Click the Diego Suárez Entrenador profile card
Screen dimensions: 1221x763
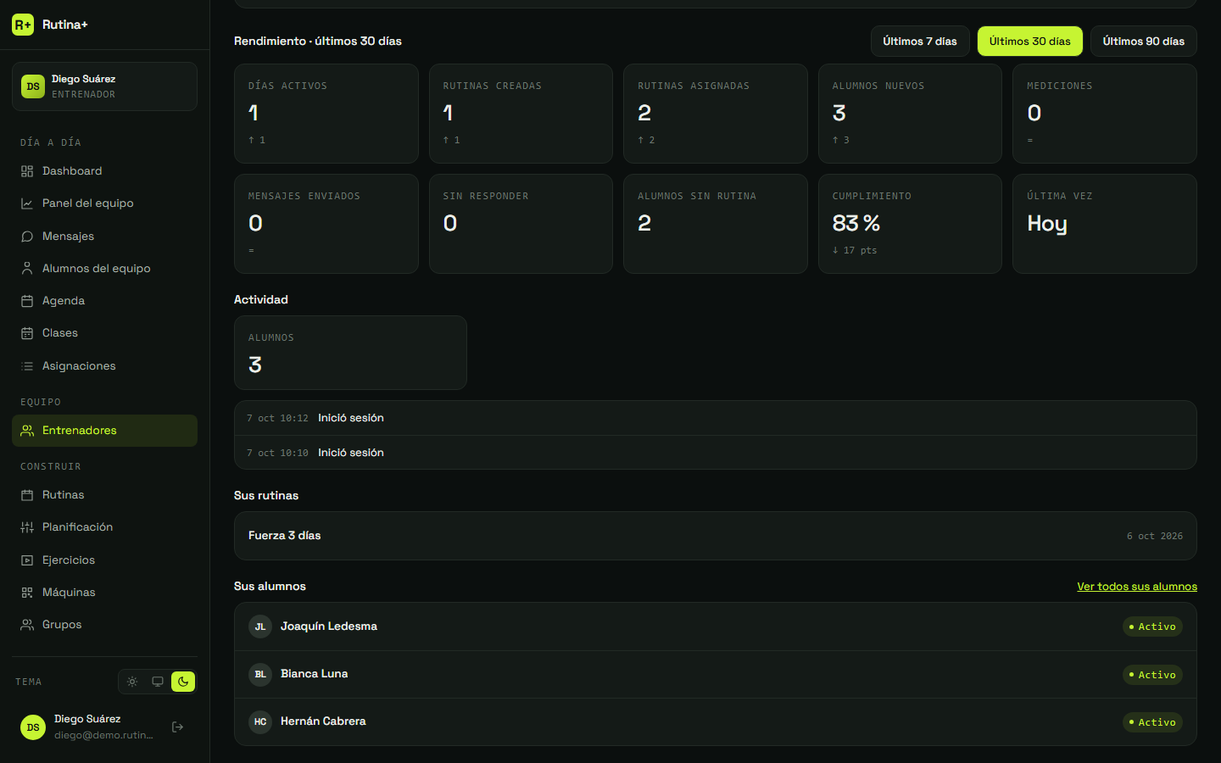pyautogui.click(x=104, y=86)
